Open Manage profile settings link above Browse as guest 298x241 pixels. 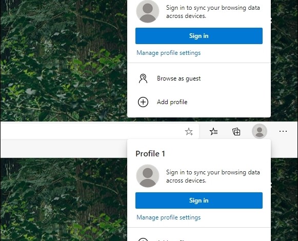pyautogui.click(x=169, y=53)
